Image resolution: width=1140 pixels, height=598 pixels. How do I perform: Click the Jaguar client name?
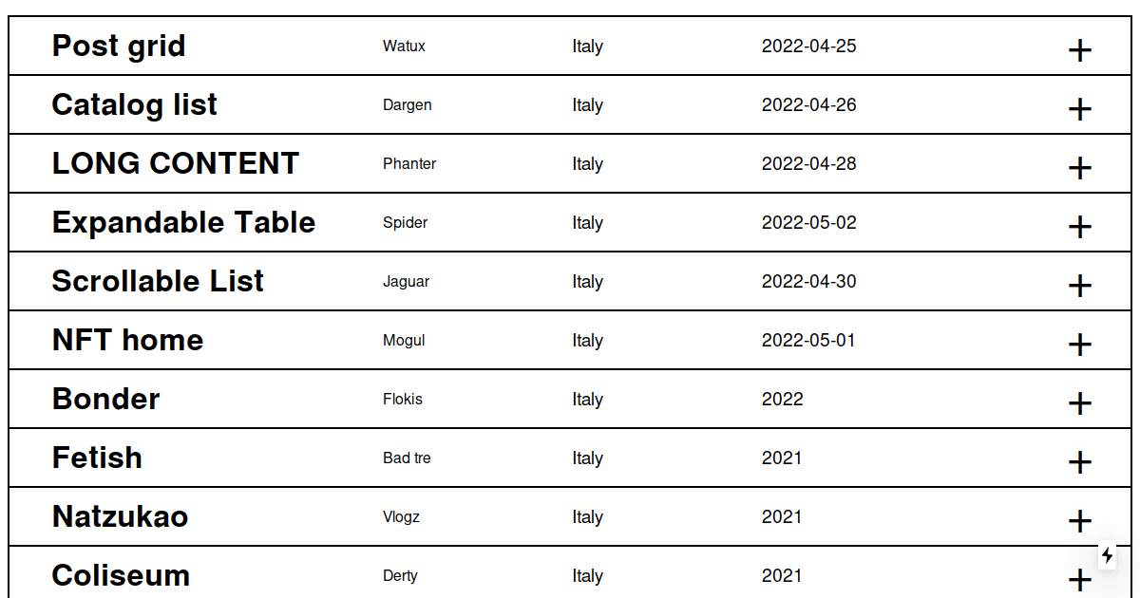[x=407, y=282]
